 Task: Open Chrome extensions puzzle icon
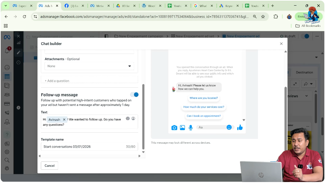tap(276, 17)
